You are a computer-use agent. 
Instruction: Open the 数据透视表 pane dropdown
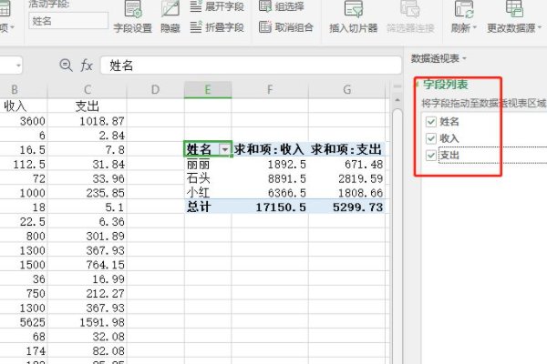(x=464, y=58)
